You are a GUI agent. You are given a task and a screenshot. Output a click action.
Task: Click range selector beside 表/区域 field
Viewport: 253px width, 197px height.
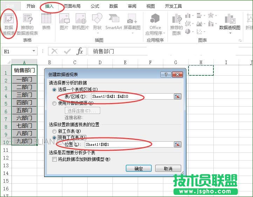click(178, 96)
